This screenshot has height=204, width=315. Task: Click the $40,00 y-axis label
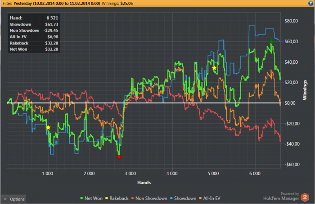tap(291, 62)
